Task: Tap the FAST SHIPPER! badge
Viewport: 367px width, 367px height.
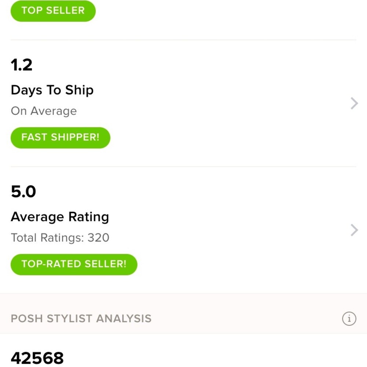Action: point(61,138)
